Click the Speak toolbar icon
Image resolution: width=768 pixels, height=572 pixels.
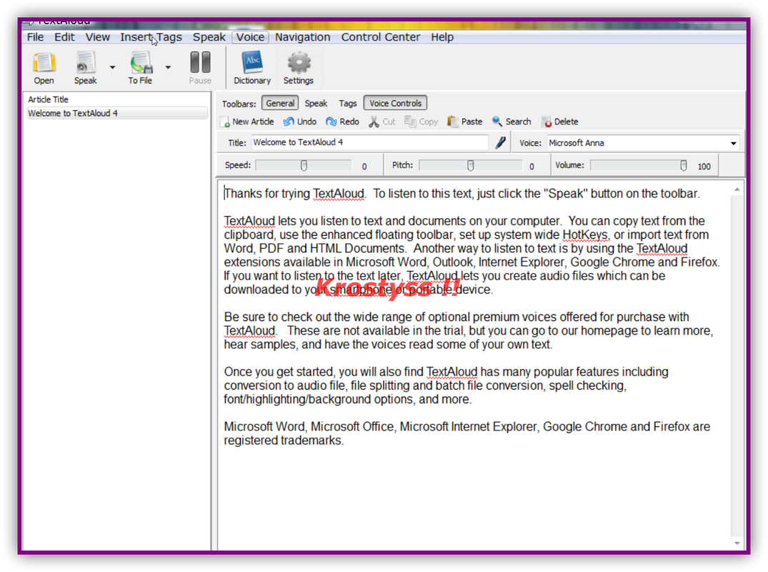click(85, 68)
